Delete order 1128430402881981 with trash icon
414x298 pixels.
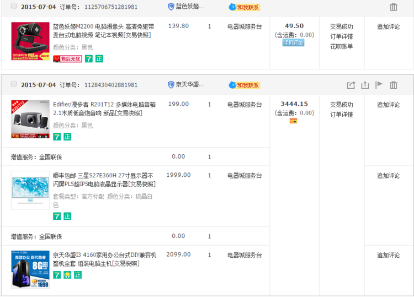click(393, 85)
